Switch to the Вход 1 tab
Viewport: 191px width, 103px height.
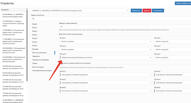point(43,28)
